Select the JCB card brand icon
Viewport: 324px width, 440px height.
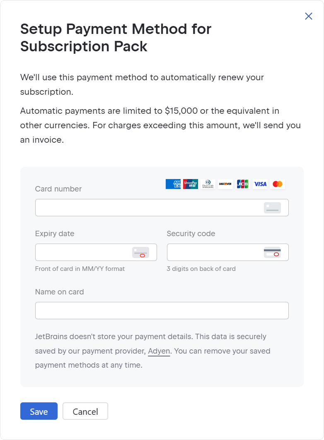tap(243, 184)
